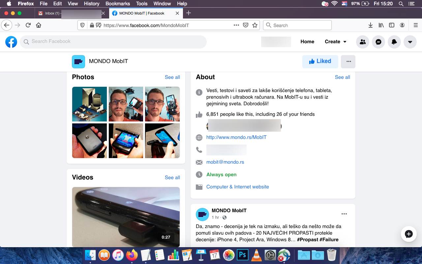Screen dimensions: 422x264
Task: Open the friend requests icon
Action: (x=363, y=42)
